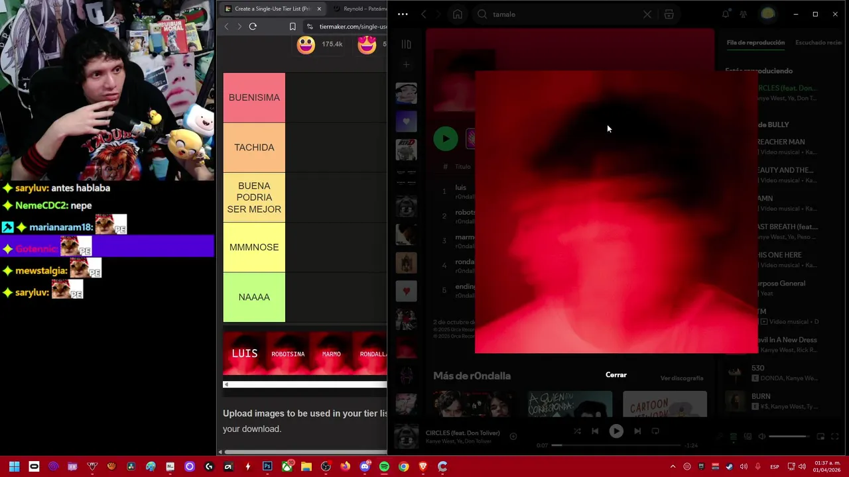Open Spotify friend activity icon
Viewport: 849px width, 477px height.
click(744, 14)
